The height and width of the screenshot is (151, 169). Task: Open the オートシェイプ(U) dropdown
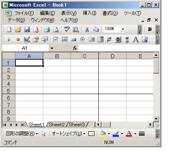click(69, 134)
